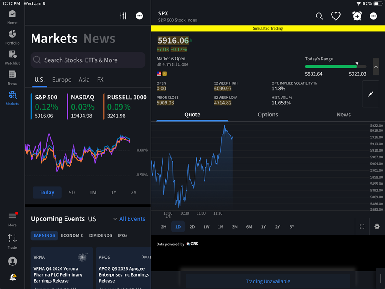Filter events by DIVIDENDS
The height and width of the screenshot is (289, 385).
coord(101,235)
